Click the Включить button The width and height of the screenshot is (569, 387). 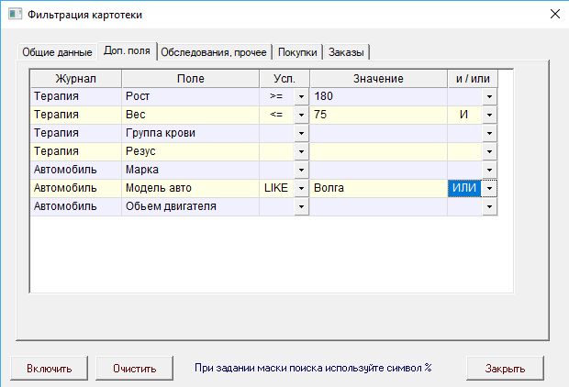pyautogui.click(x=49, y=369)
